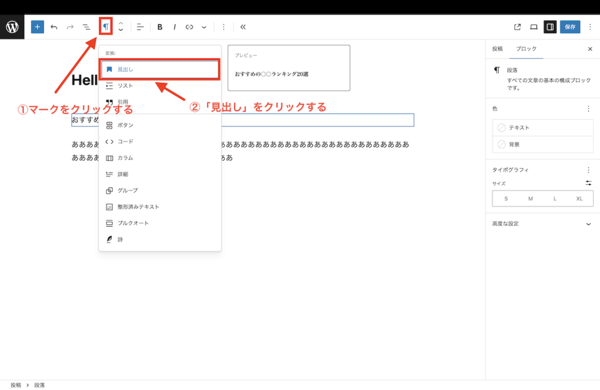Apply bold formatting

coord(159,26)
